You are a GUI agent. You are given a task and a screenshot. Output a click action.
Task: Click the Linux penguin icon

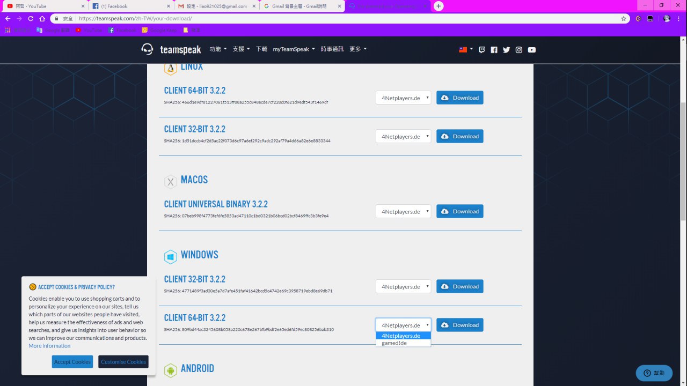(x=170, y=68)
